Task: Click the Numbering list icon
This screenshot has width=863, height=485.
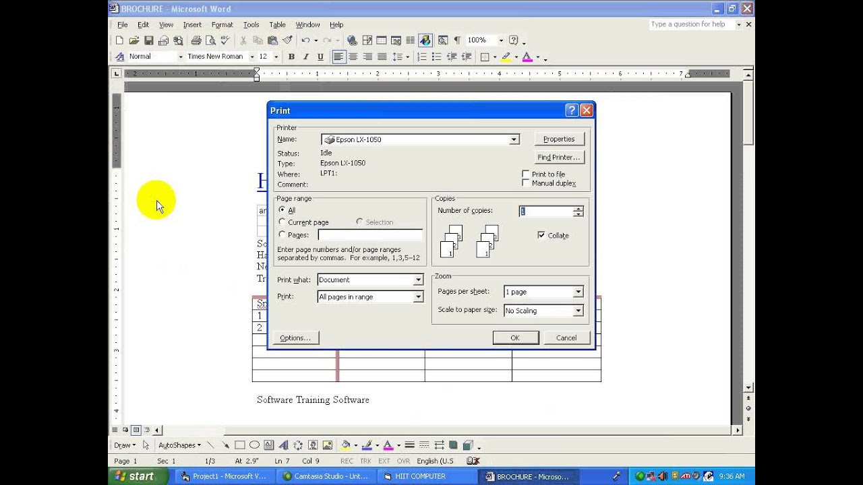Action: [x=421, y=57]
